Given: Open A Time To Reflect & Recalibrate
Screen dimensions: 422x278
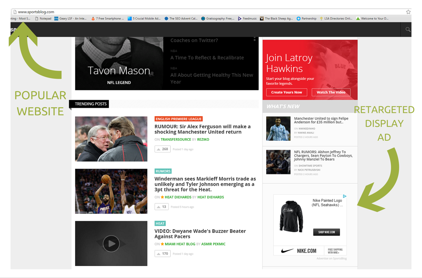Looking at the screenshot, I should 207,58.
